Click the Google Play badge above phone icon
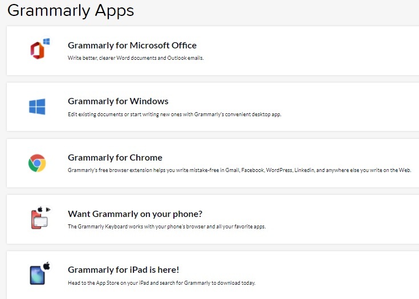The image size is (419, 299). click(x=48, y=210)
